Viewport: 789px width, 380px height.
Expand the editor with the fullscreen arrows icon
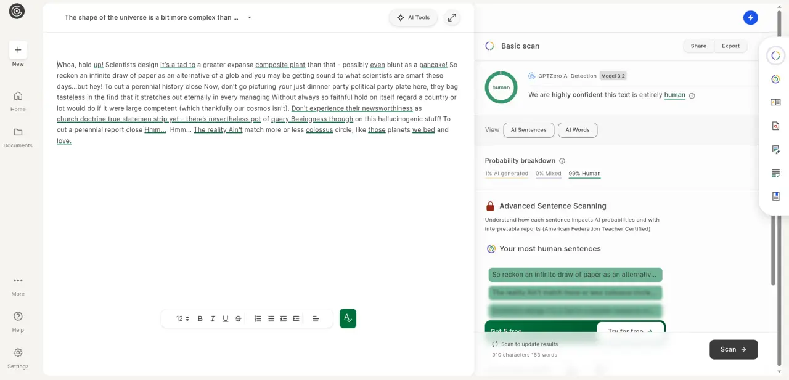452,18
